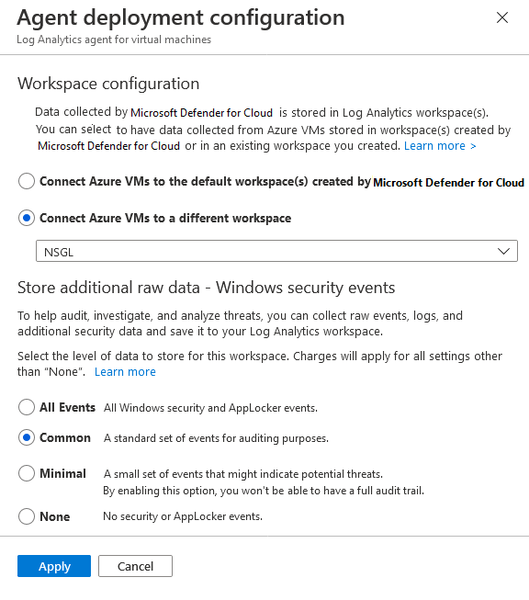The width and height of the screenshot is (529, 600).
Task: Click the Minimal label text
Action: click(x=62, y=474)
